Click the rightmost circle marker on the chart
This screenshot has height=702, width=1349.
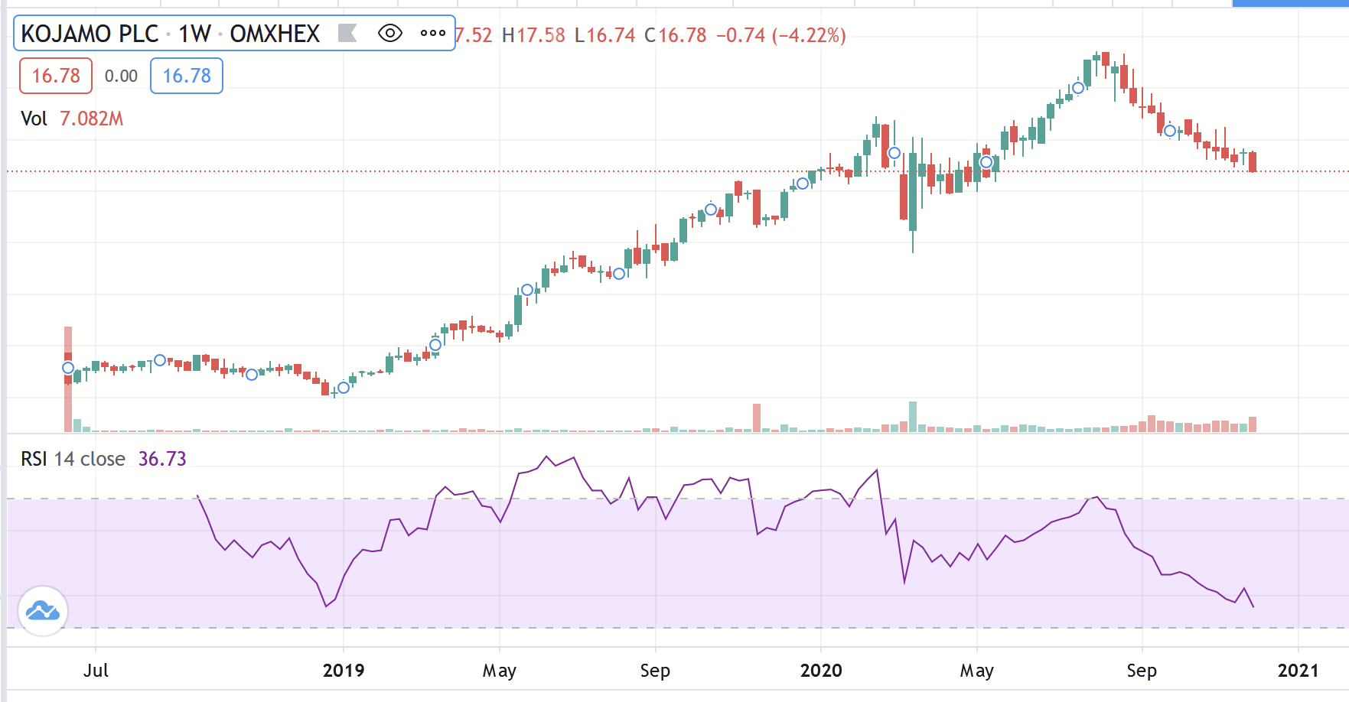pyautogui.click(x=1170, y=131)
